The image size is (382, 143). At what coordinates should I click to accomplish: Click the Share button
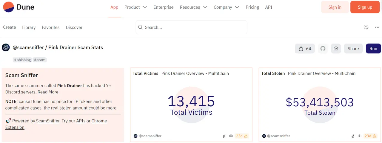pos(353,48)
